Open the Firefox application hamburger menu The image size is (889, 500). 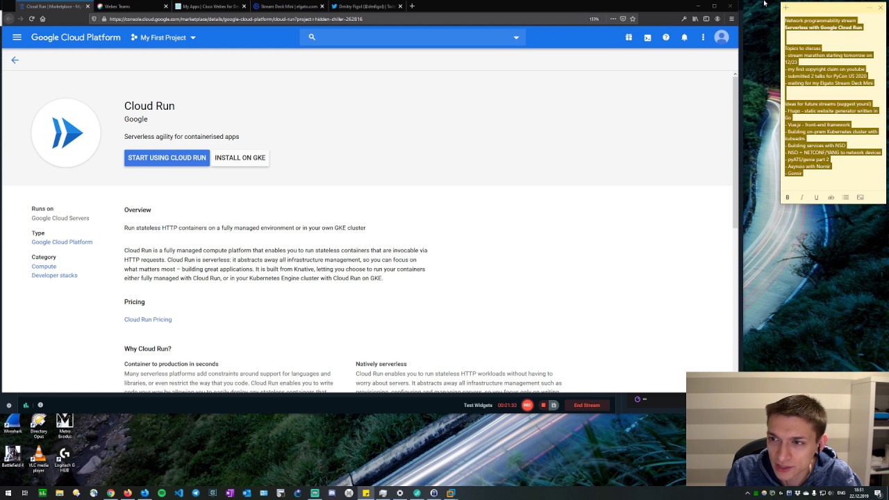point(731,19)
